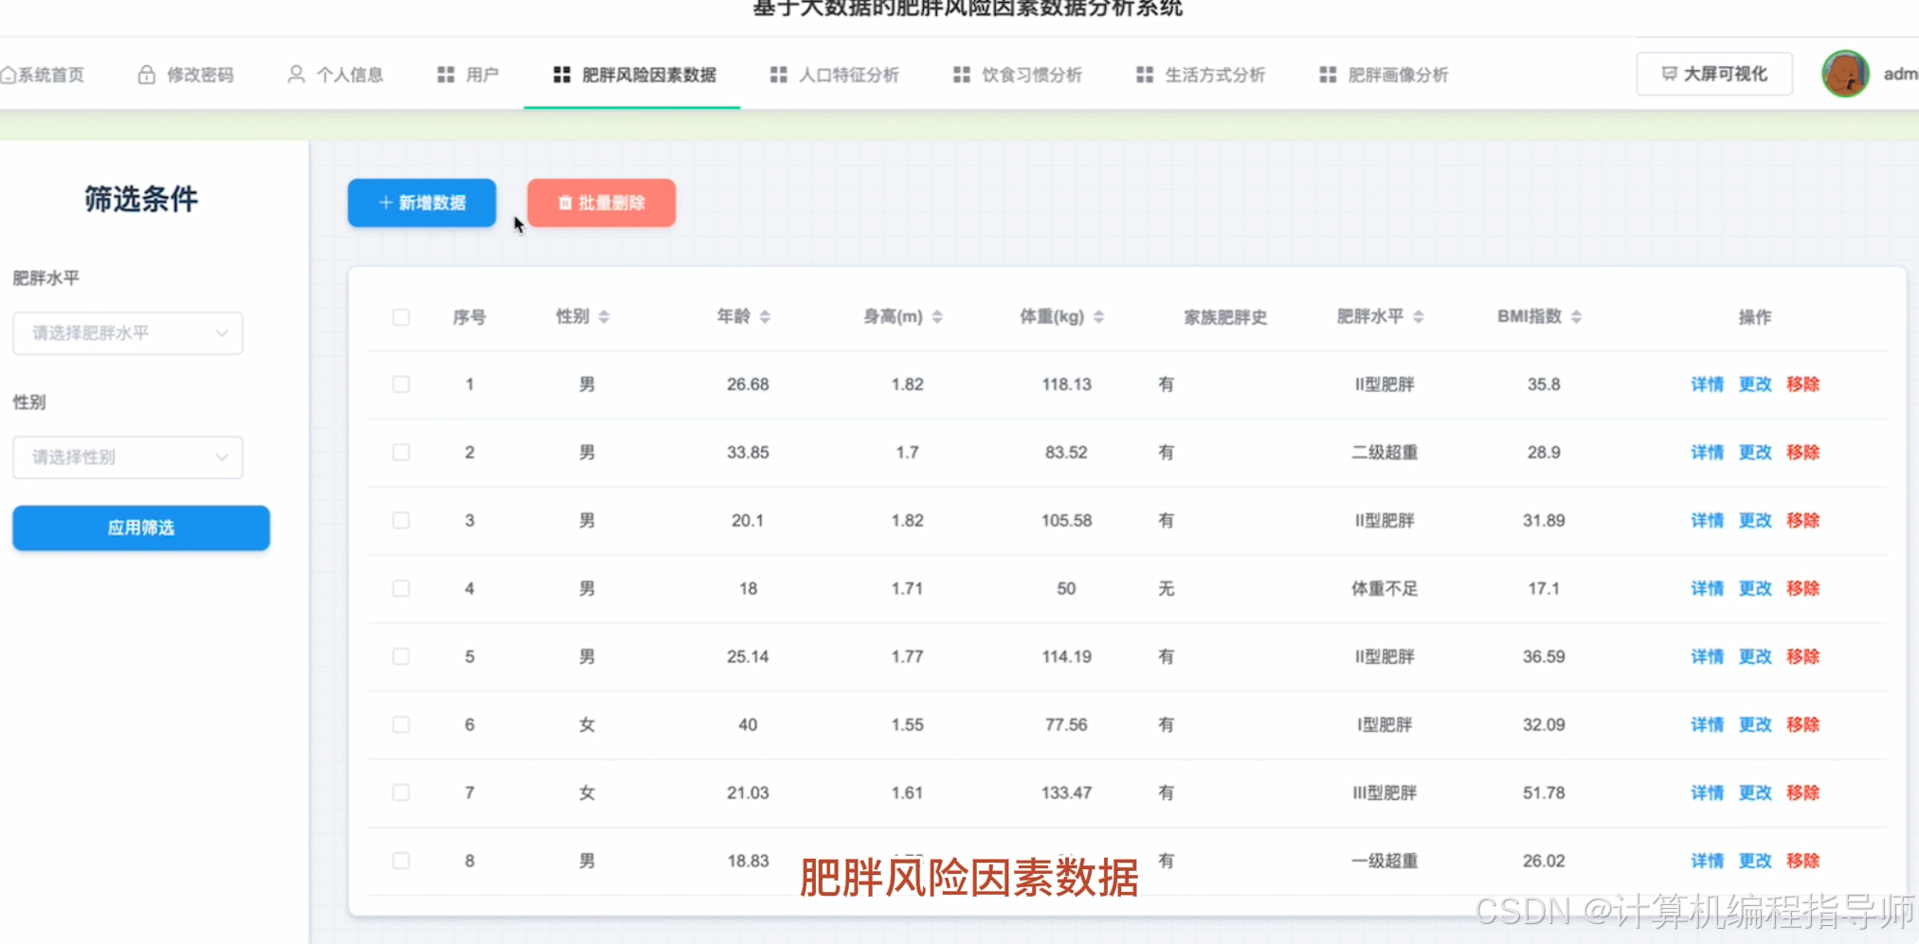Viewport: 1919px width, 944px height.
Task: Open 详情 link for row 2
Action: 1706,453
